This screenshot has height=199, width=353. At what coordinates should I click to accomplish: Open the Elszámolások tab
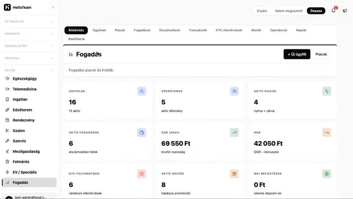click(169, 30)
